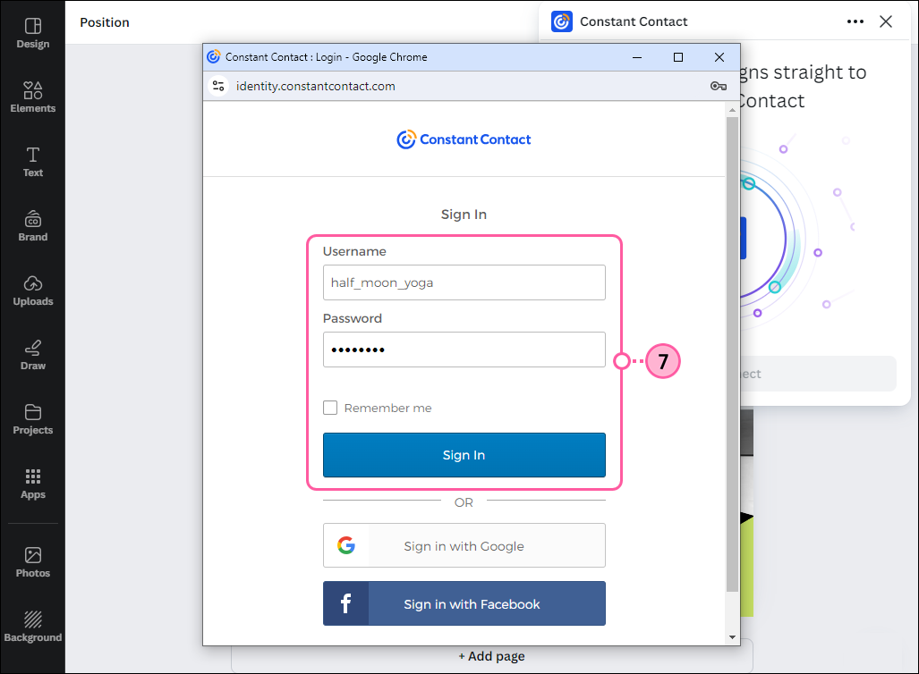Click the password key icon in address bar
The image size is (919, 674).
[x=718, y=86]
